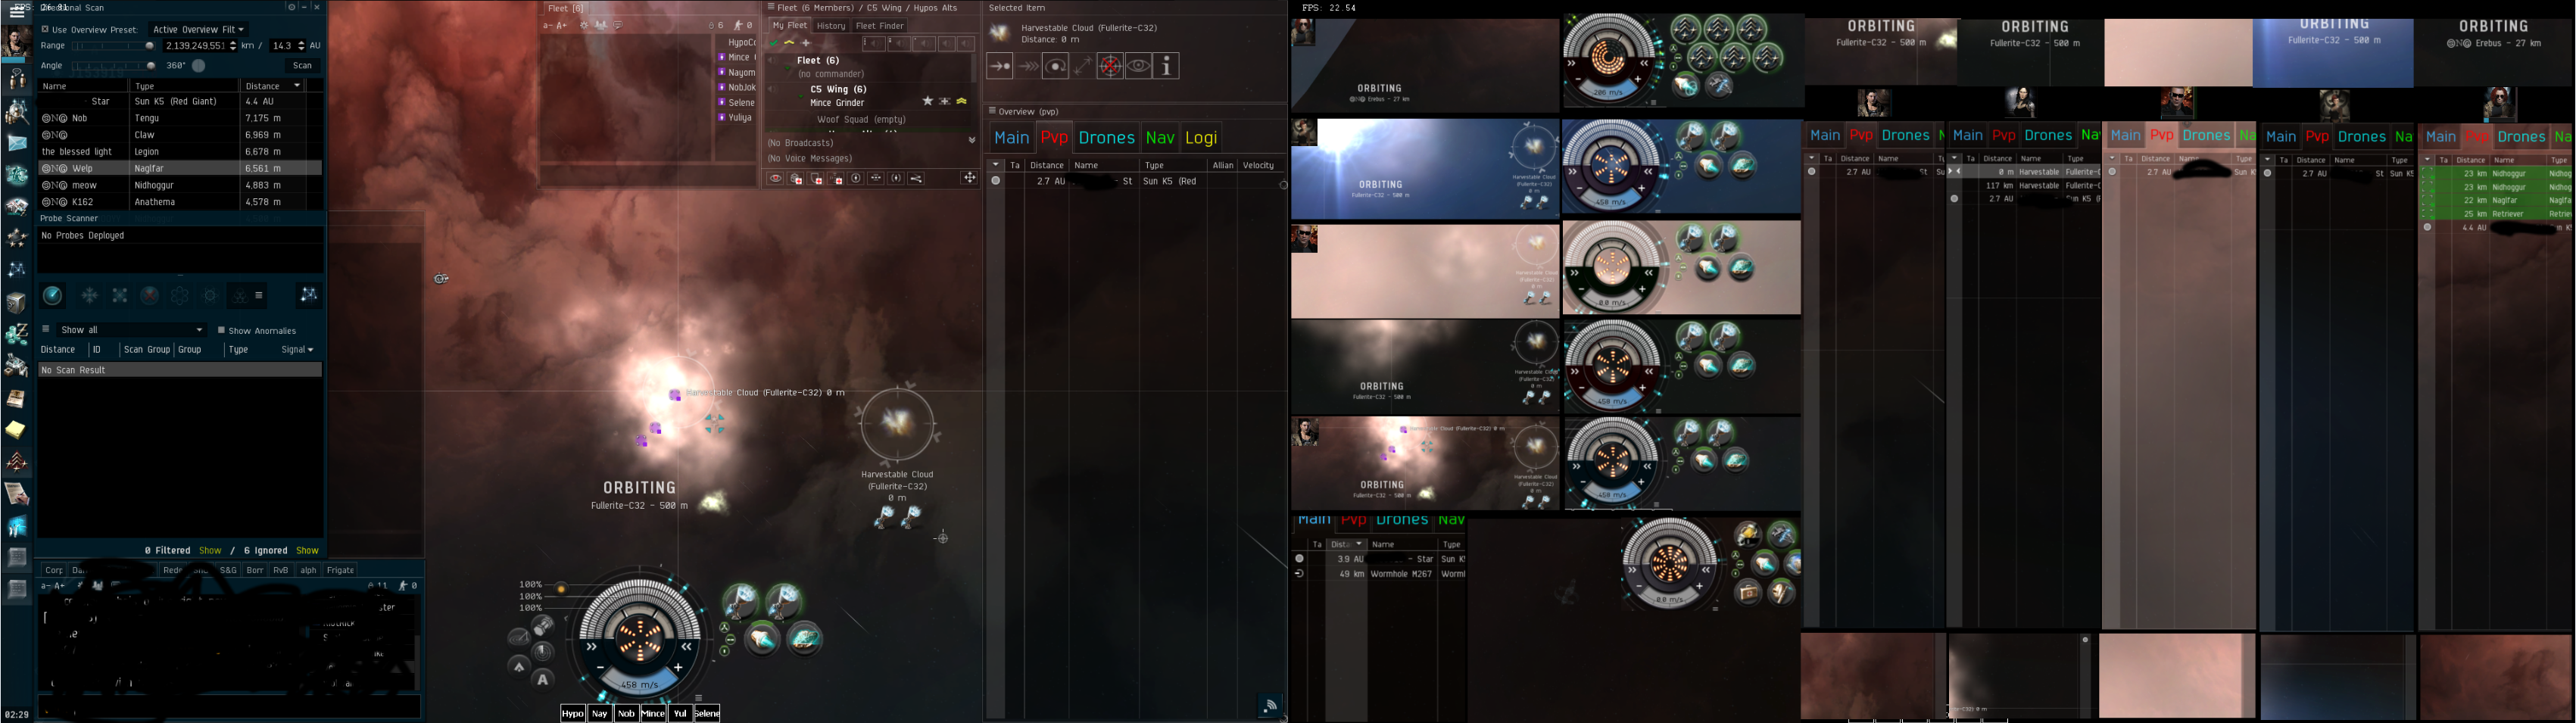Screen dimensions: 2576x723
Task: Decrease font size with a- in Fleet [6] chat
Action: (x=549, y=26)
